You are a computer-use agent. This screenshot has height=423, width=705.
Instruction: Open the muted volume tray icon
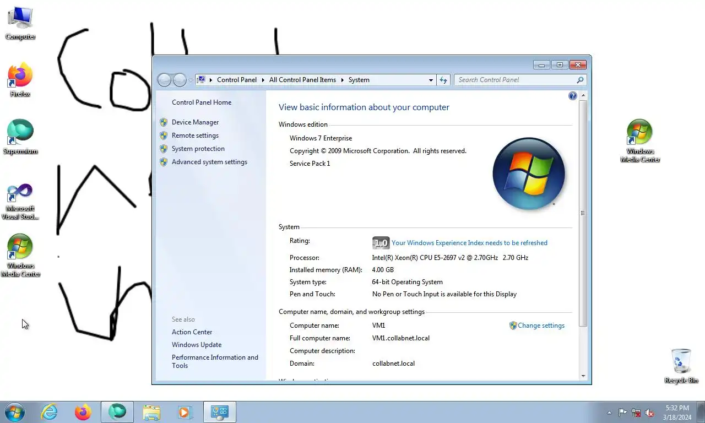(x=649, y=413)
